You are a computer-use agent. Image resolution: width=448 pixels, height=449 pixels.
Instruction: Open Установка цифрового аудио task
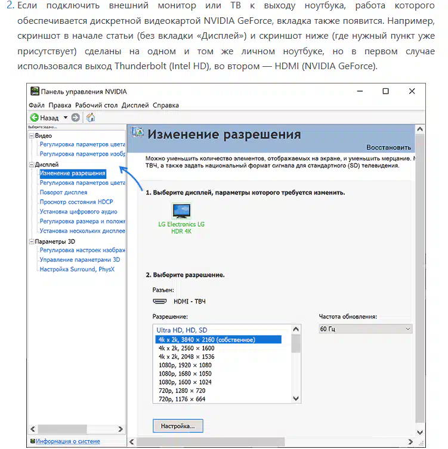coord(79,212)
